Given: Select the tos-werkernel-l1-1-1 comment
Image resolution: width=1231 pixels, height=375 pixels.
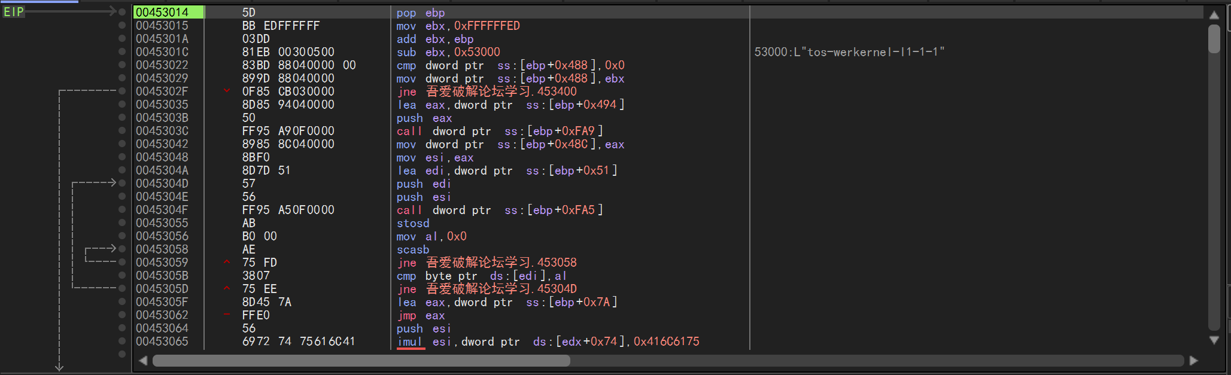Looking at the screenshot, I should point(849,52).
